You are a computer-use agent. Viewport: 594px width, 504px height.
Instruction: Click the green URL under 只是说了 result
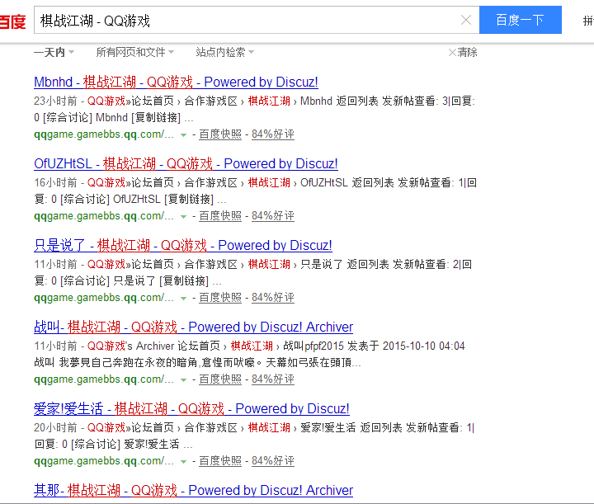tap(104, 298)
